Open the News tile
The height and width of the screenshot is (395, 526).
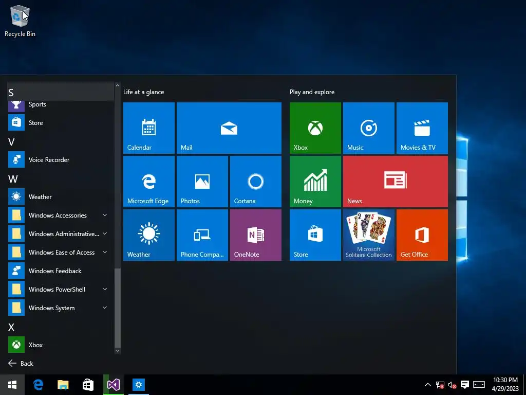[x=396, y=182]
